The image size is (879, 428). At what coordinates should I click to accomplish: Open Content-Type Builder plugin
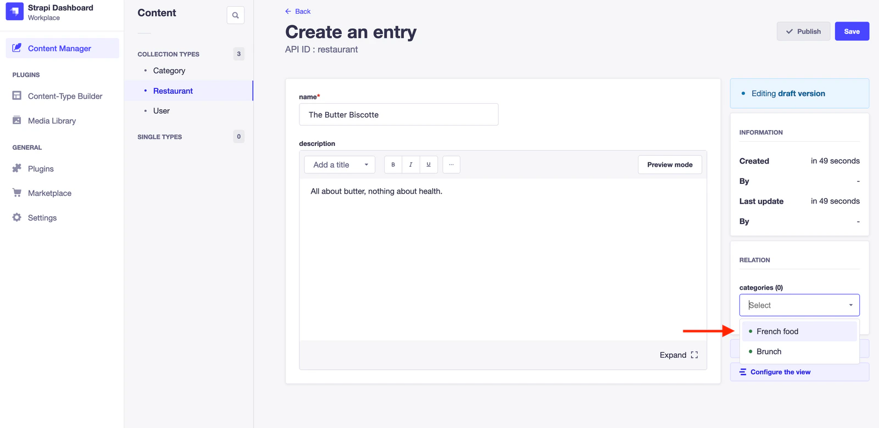pos(65,96)
